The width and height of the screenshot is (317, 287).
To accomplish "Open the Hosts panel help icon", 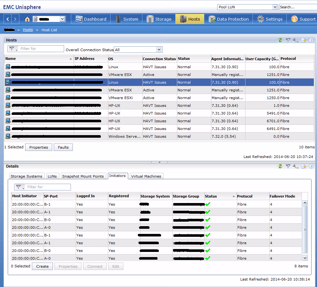I will point(311,40).
